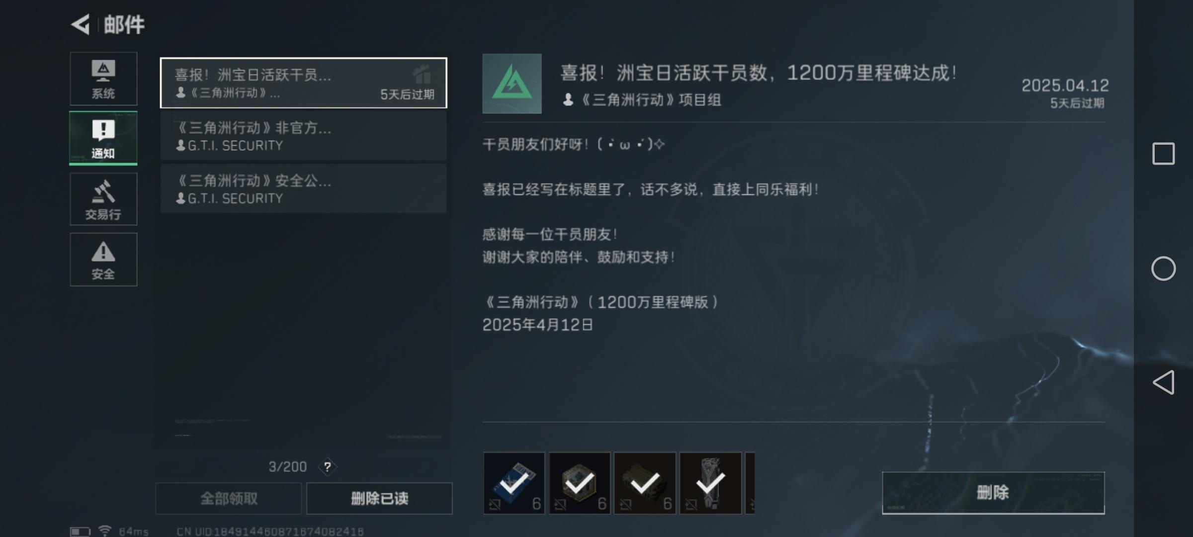Screen dimensions: 1193x537
Task: Click the question mark next to 3/200
Action: (328, 467)
